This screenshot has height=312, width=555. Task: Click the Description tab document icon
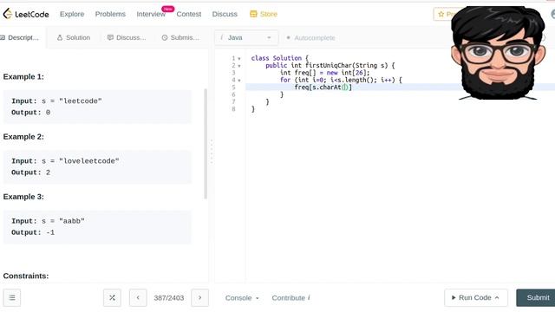click(3, 37)
